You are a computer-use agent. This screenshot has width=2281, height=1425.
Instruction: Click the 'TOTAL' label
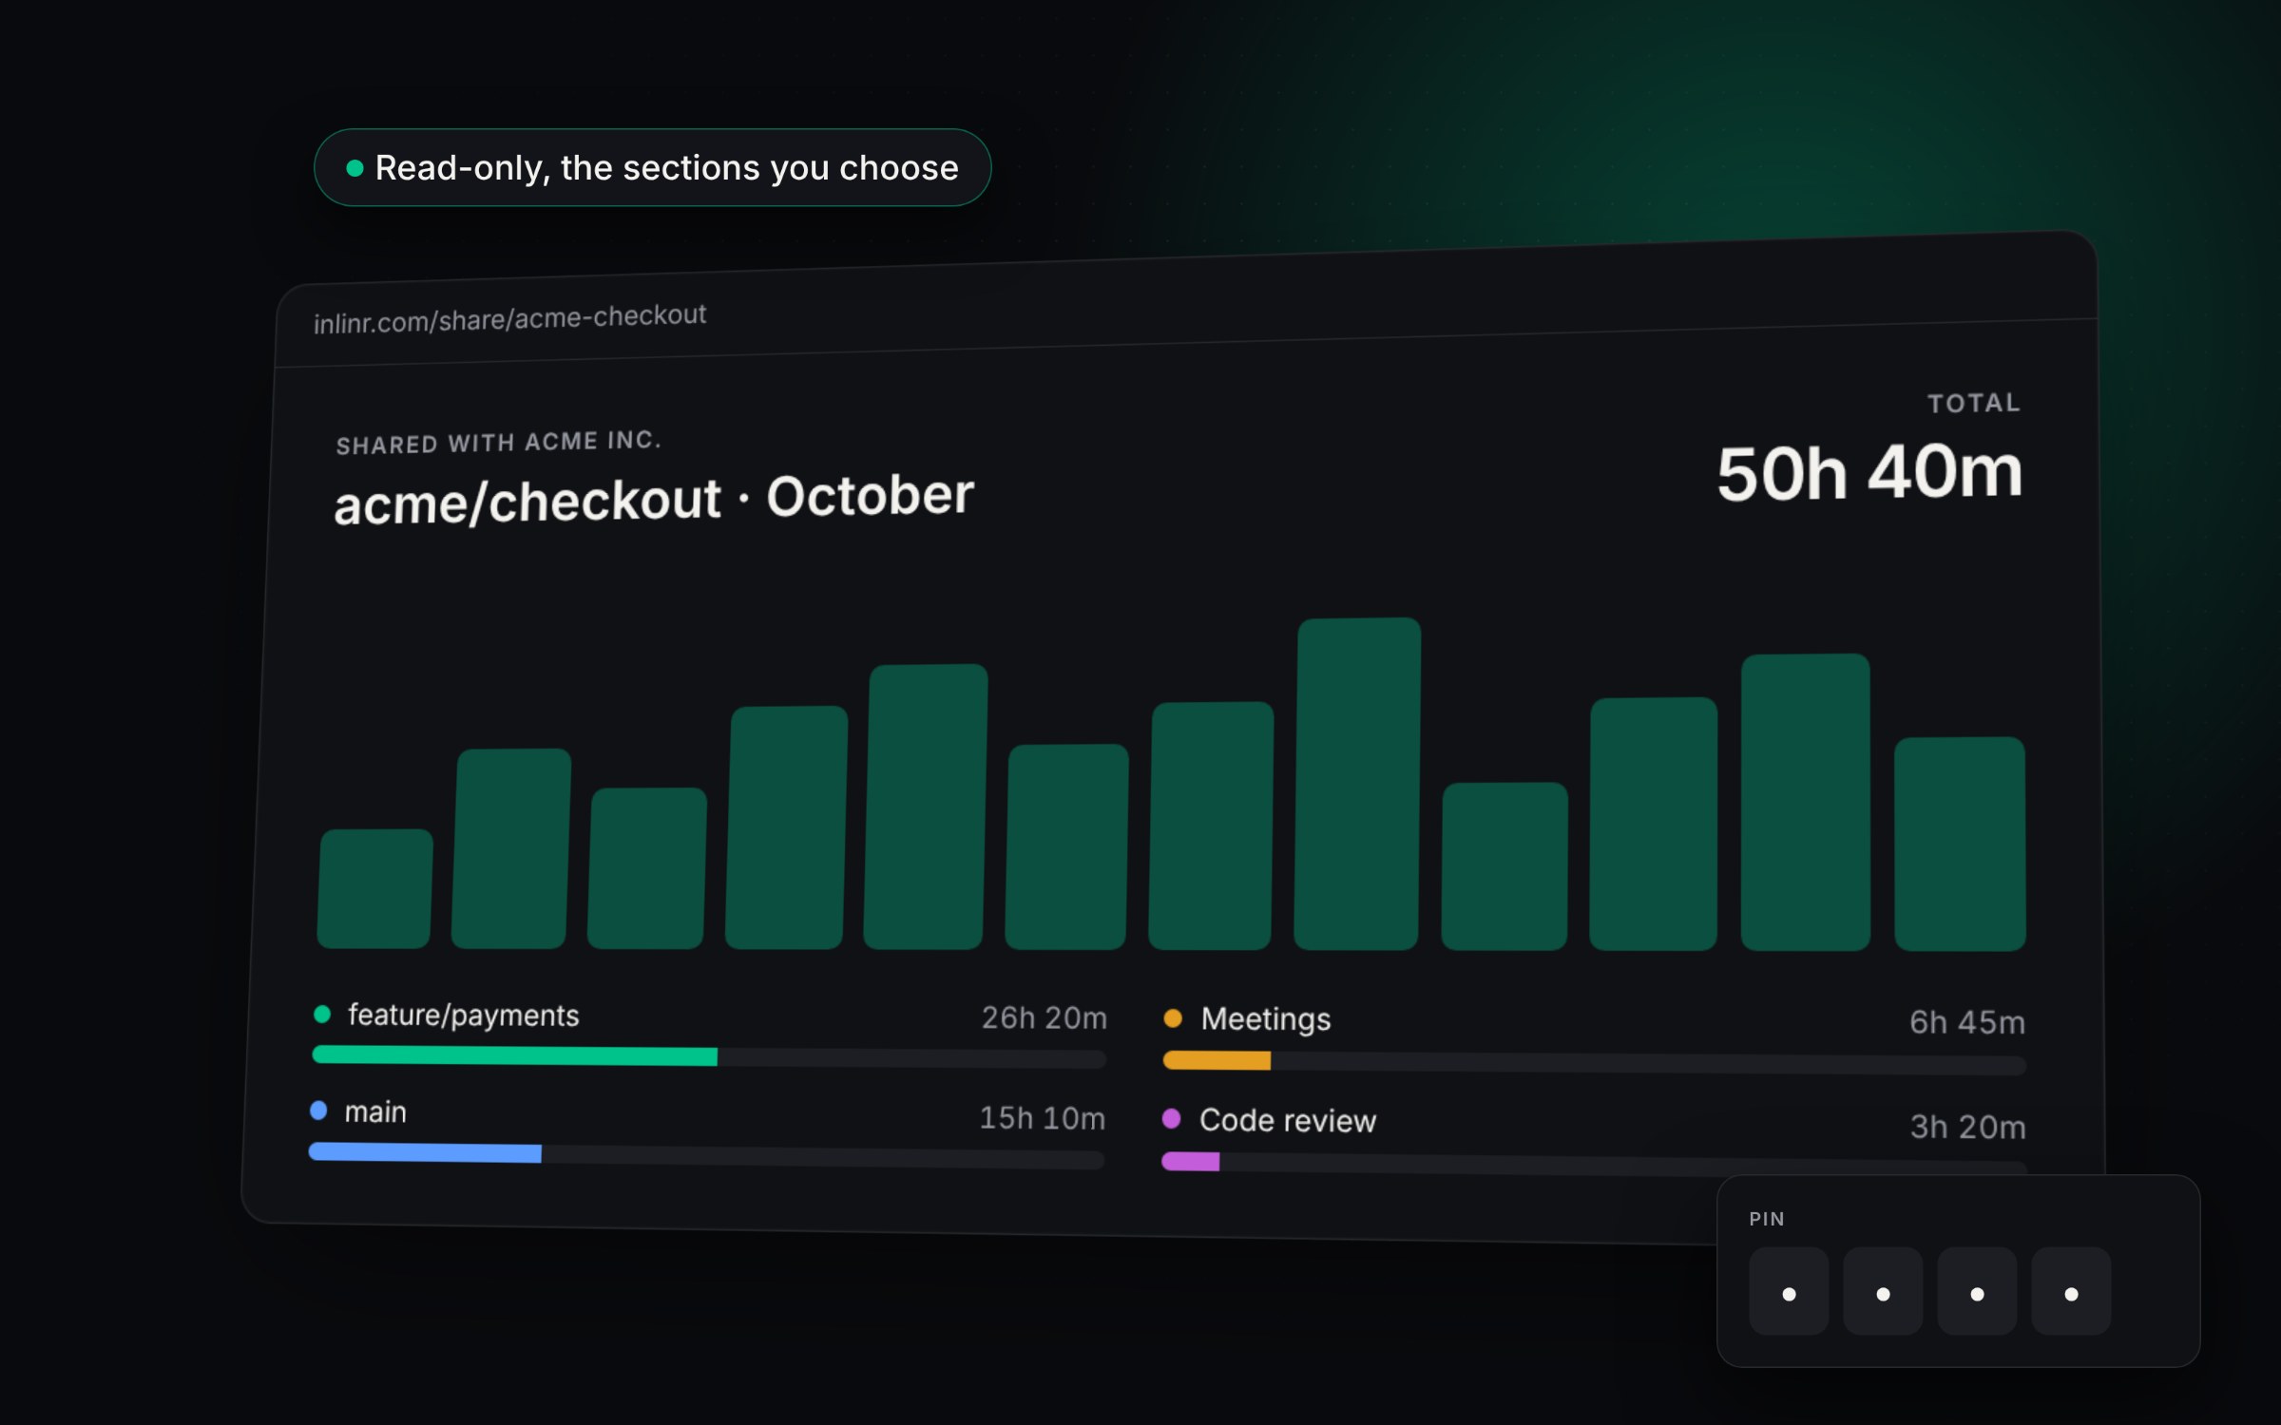coord(1974,404)
